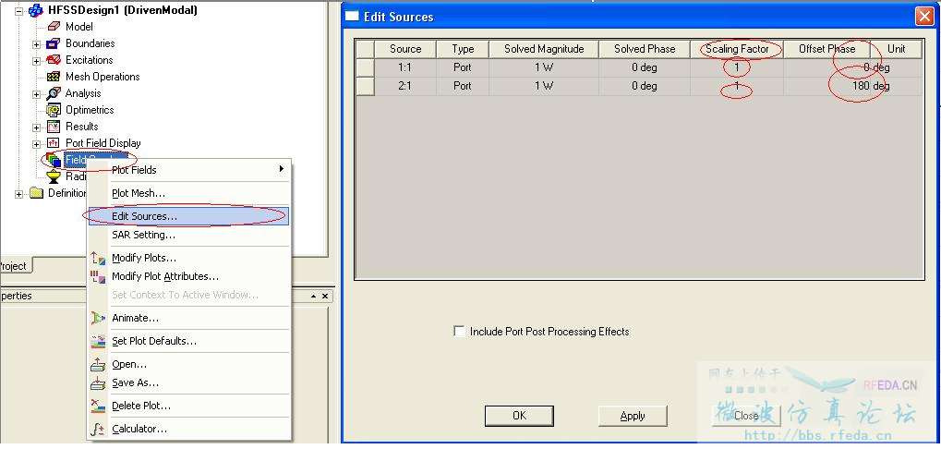The width and height of the screenshot is (941, 449).
Task: Close the Edit Sources dialog window
Action: pos(923,17)
